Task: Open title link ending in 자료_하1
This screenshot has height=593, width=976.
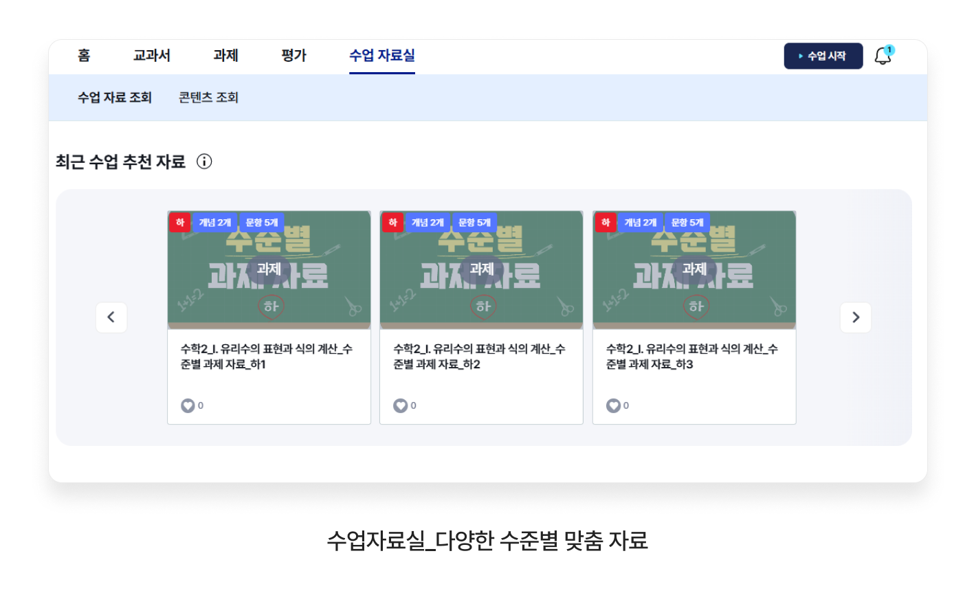Action: [x=267, y=357]
